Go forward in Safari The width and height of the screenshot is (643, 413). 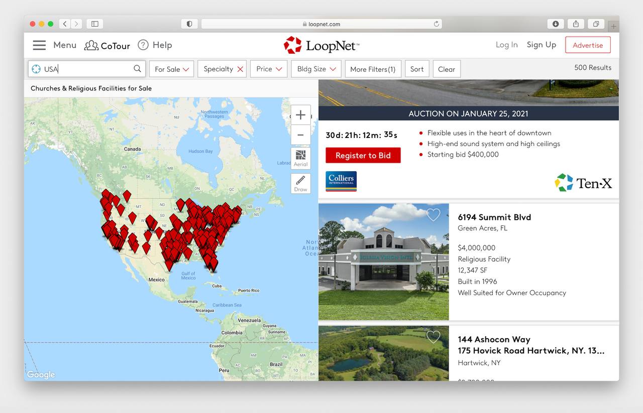[x=76, y=24]
